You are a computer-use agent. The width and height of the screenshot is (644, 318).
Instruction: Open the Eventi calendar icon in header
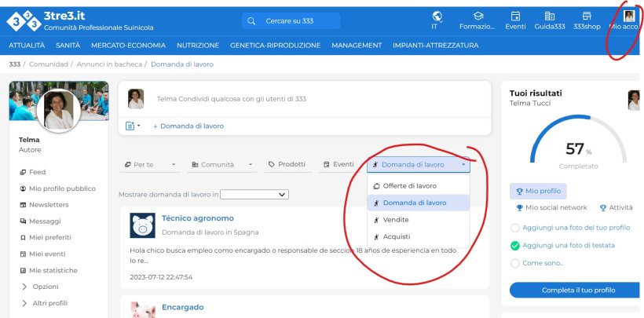(x=515, y=16)
